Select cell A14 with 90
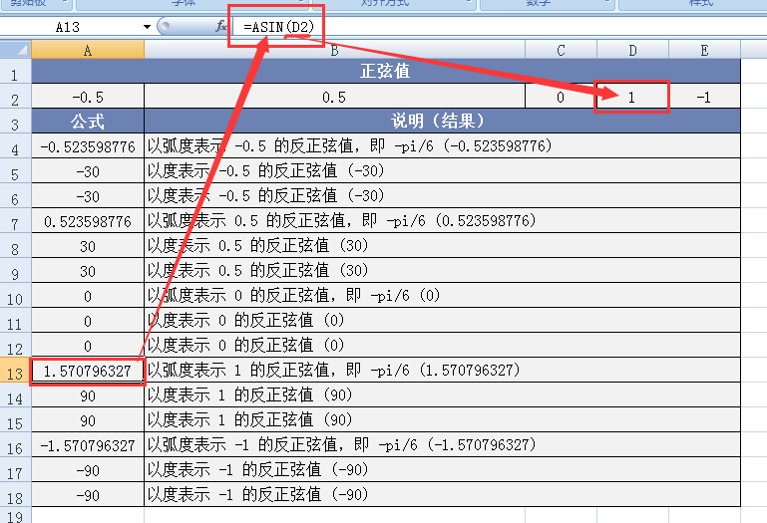The image size is (767, 523). coord(88,395)
